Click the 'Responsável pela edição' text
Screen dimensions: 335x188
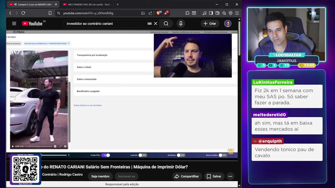pyautogui.click(x=122, y=184)
